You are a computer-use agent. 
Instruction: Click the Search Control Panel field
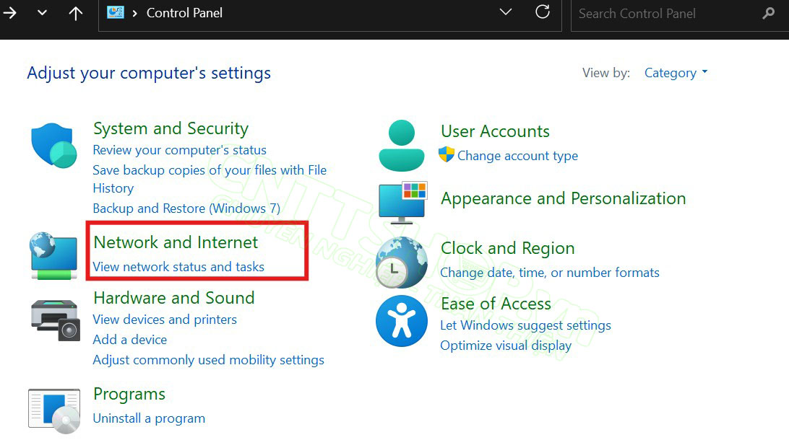pyautogui.click(x=665, y=13)
